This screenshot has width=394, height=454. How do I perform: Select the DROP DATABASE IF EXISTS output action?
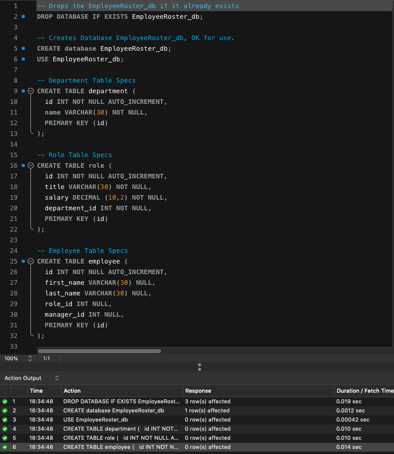122,402
